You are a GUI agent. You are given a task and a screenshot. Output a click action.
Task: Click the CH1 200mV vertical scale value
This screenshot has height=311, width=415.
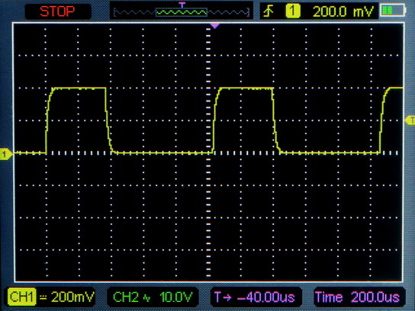[x=72, y=297]
